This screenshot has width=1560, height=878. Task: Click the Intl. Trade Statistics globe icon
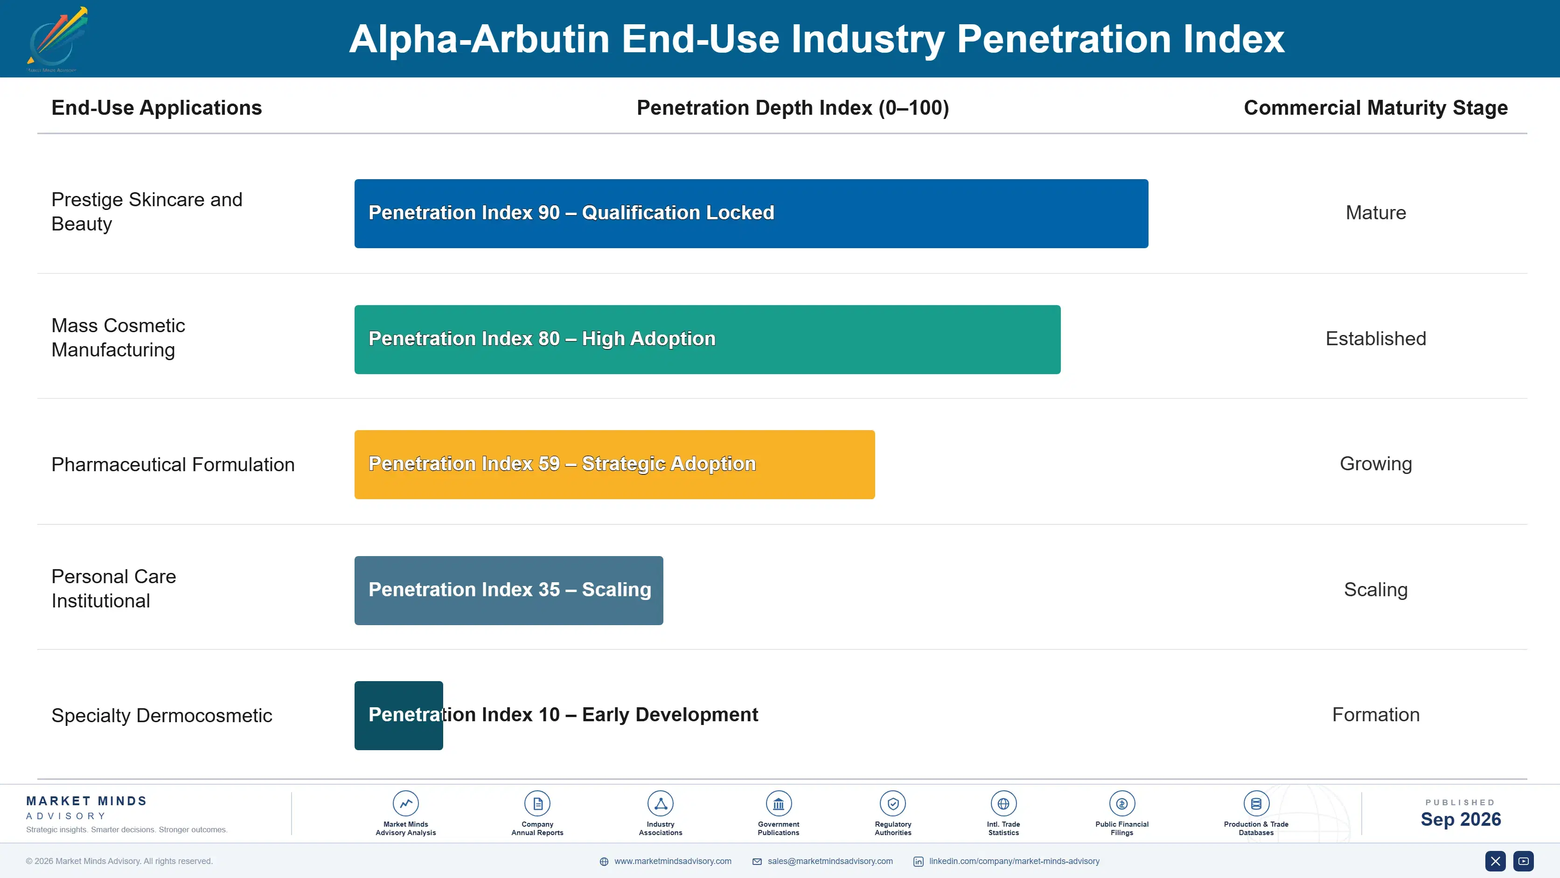pos(1003,803)
